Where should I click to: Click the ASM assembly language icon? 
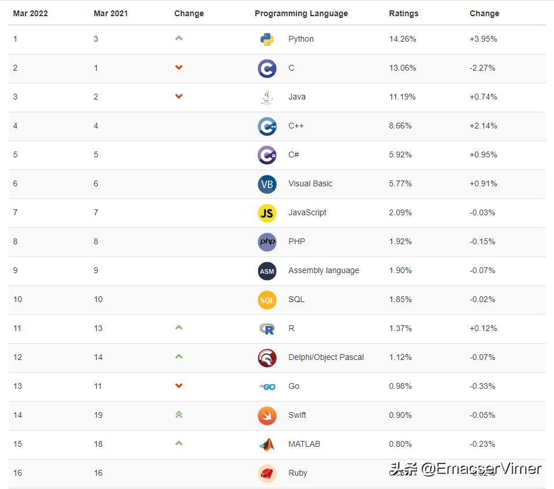coord(267,271)
